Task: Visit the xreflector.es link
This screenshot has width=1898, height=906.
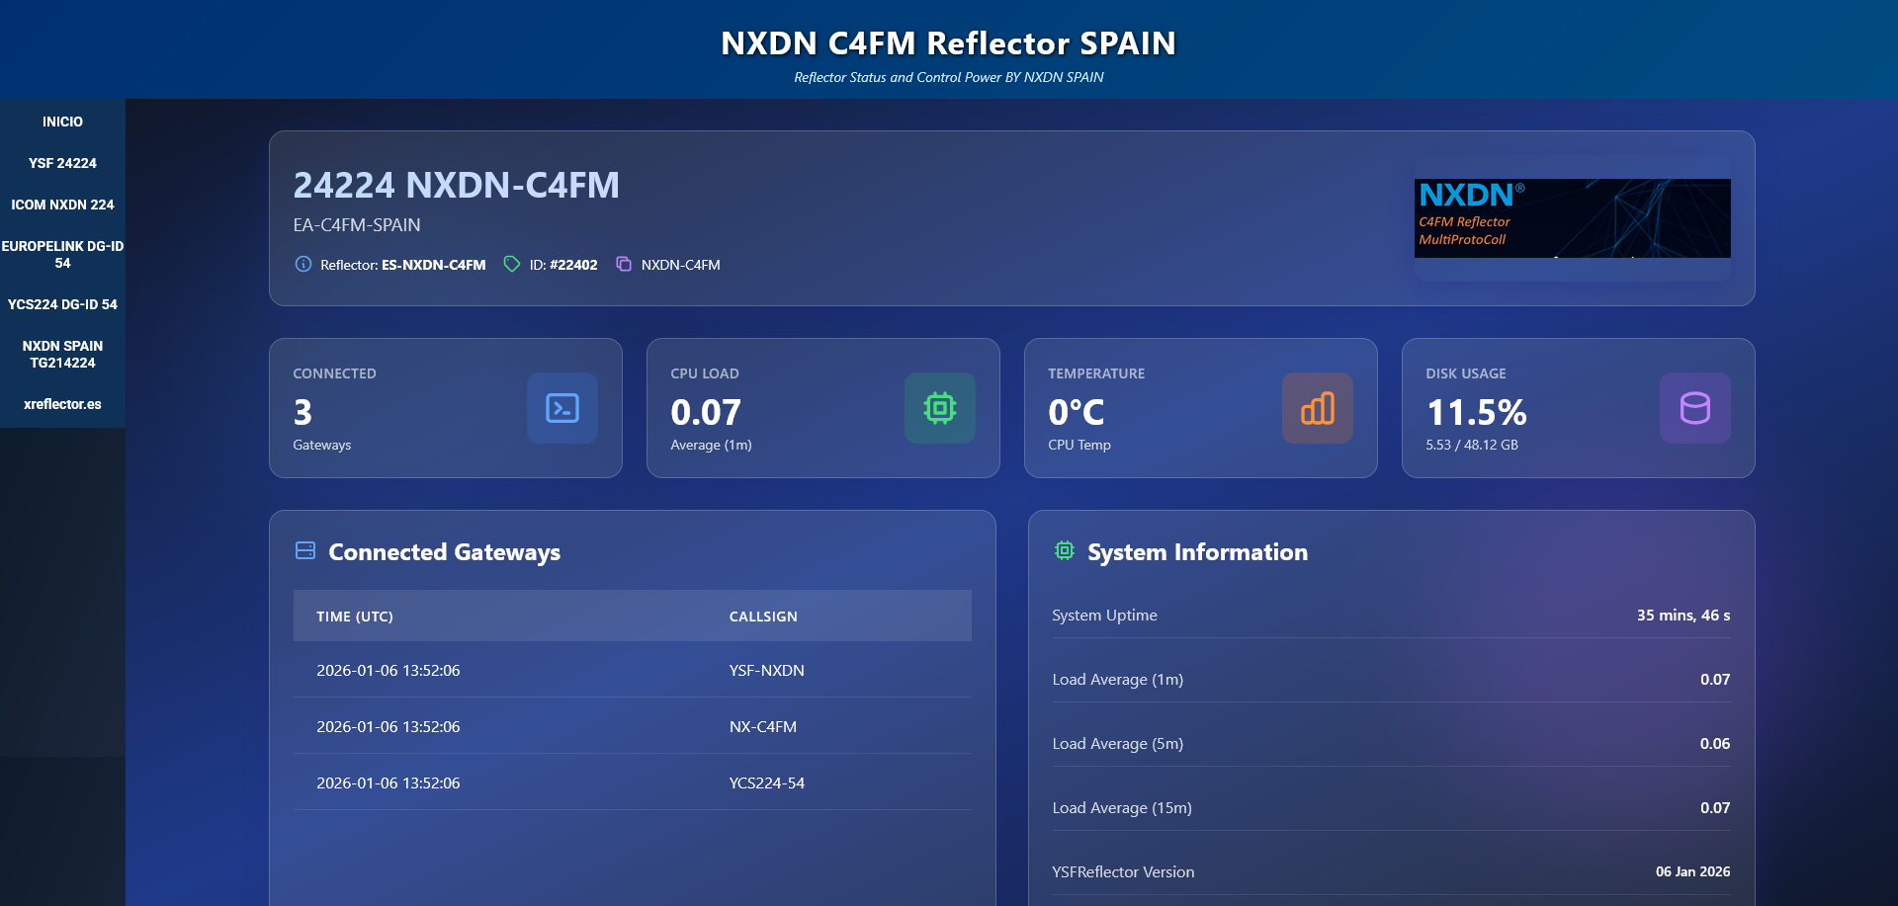Action: [x=62, y=404]
